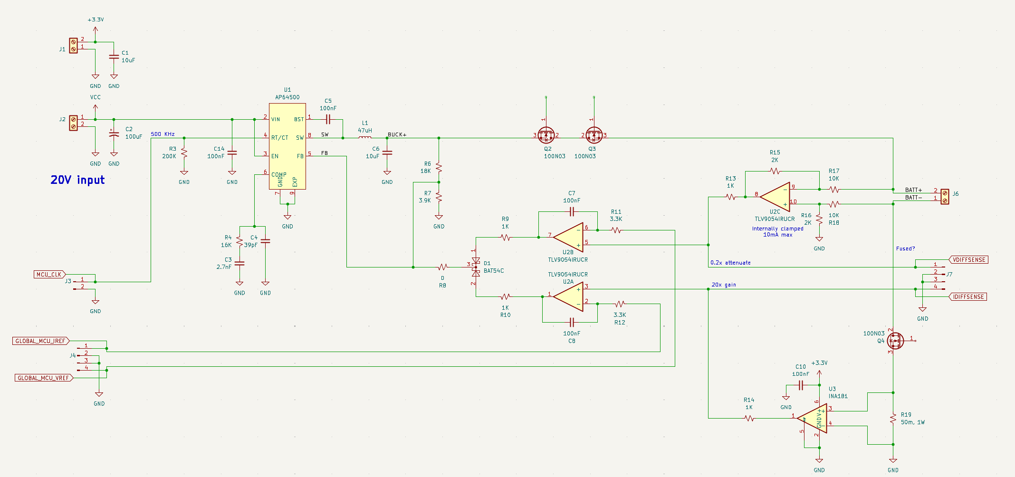Select the C6 10uF output capacitor symbol
The image size is (1015, 477).
[x=387, y=153]
